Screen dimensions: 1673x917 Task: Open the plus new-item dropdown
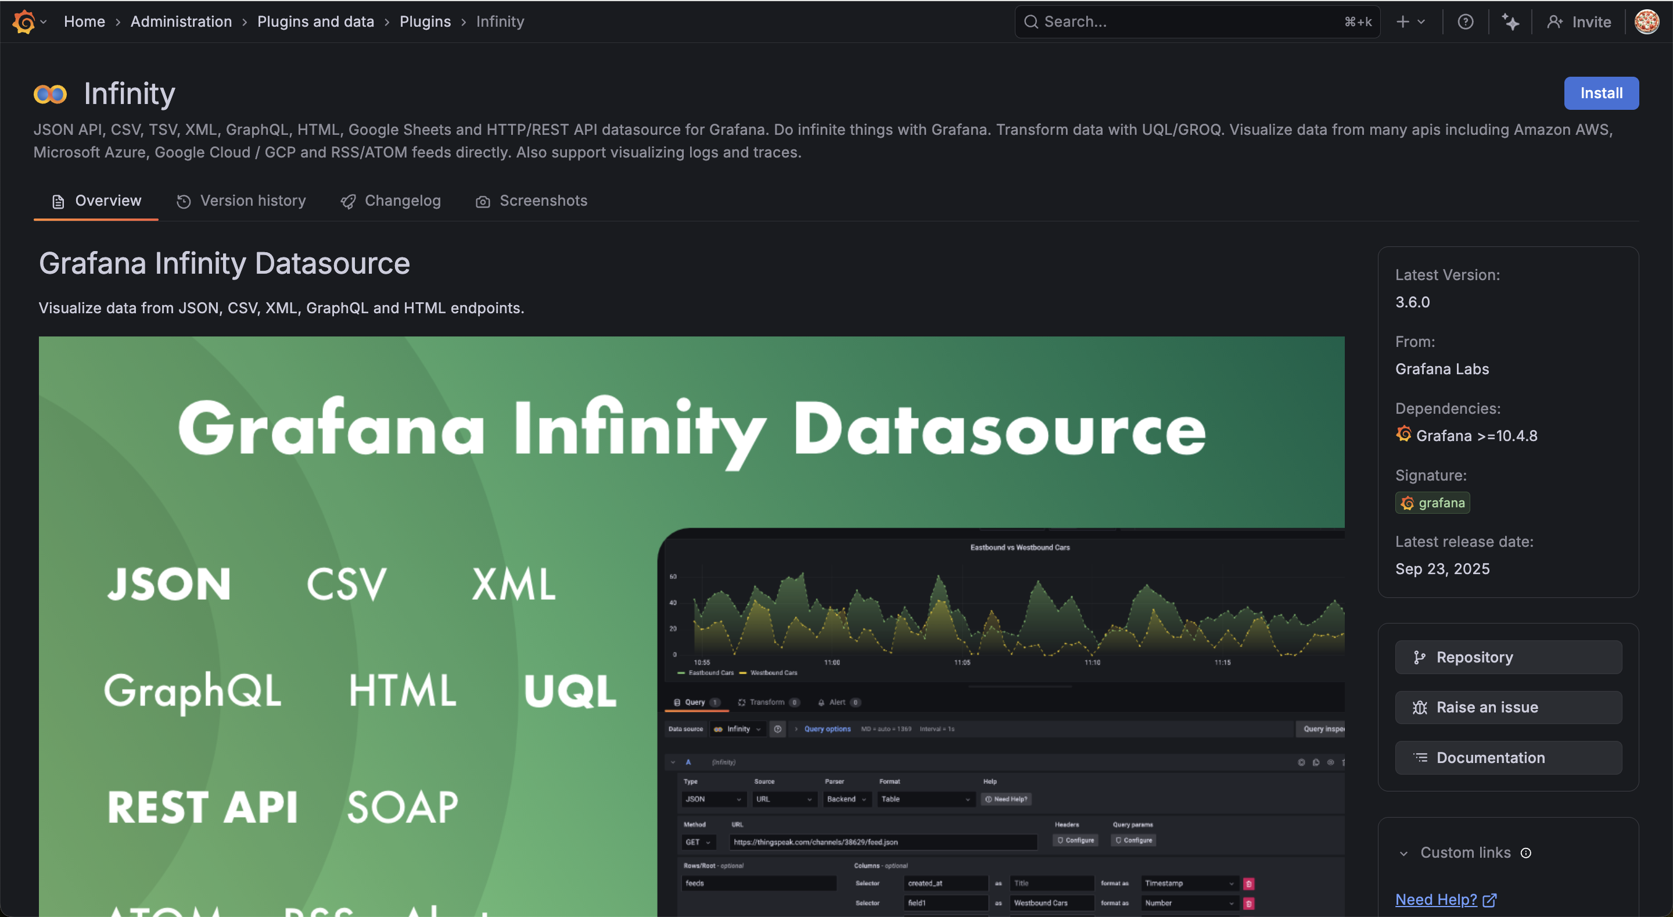1410,22
